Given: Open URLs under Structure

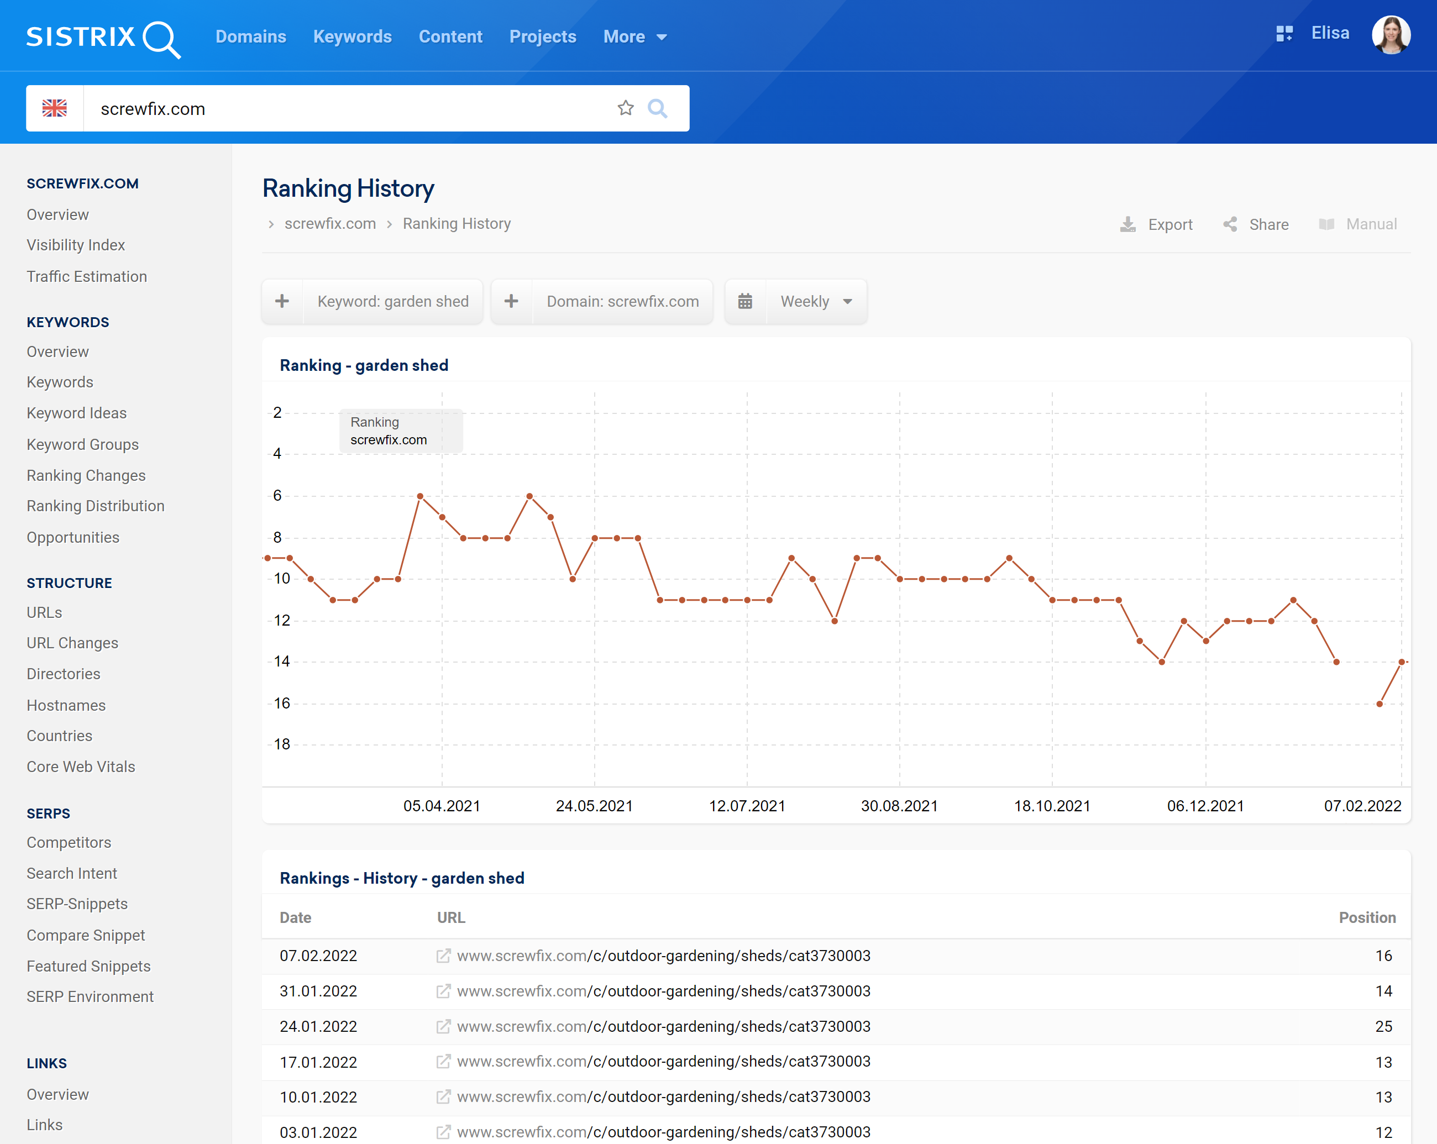Looking at the screenshot, I should tap(44, 613).
